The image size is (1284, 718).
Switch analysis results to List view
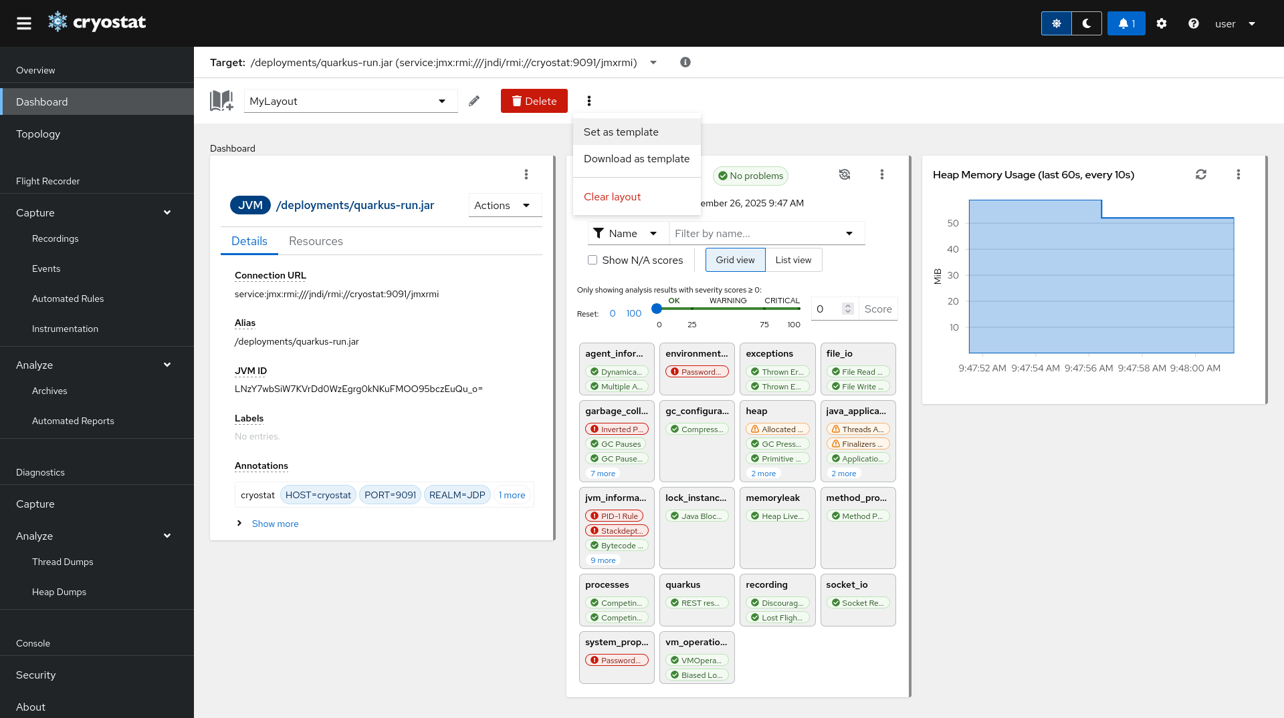click(x=793, y=260)
